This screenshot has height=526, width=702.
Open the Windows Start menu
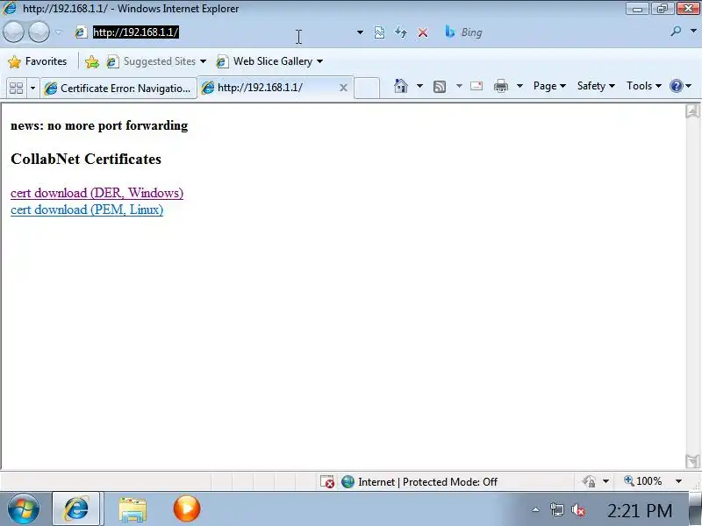[x=24, y=509]
